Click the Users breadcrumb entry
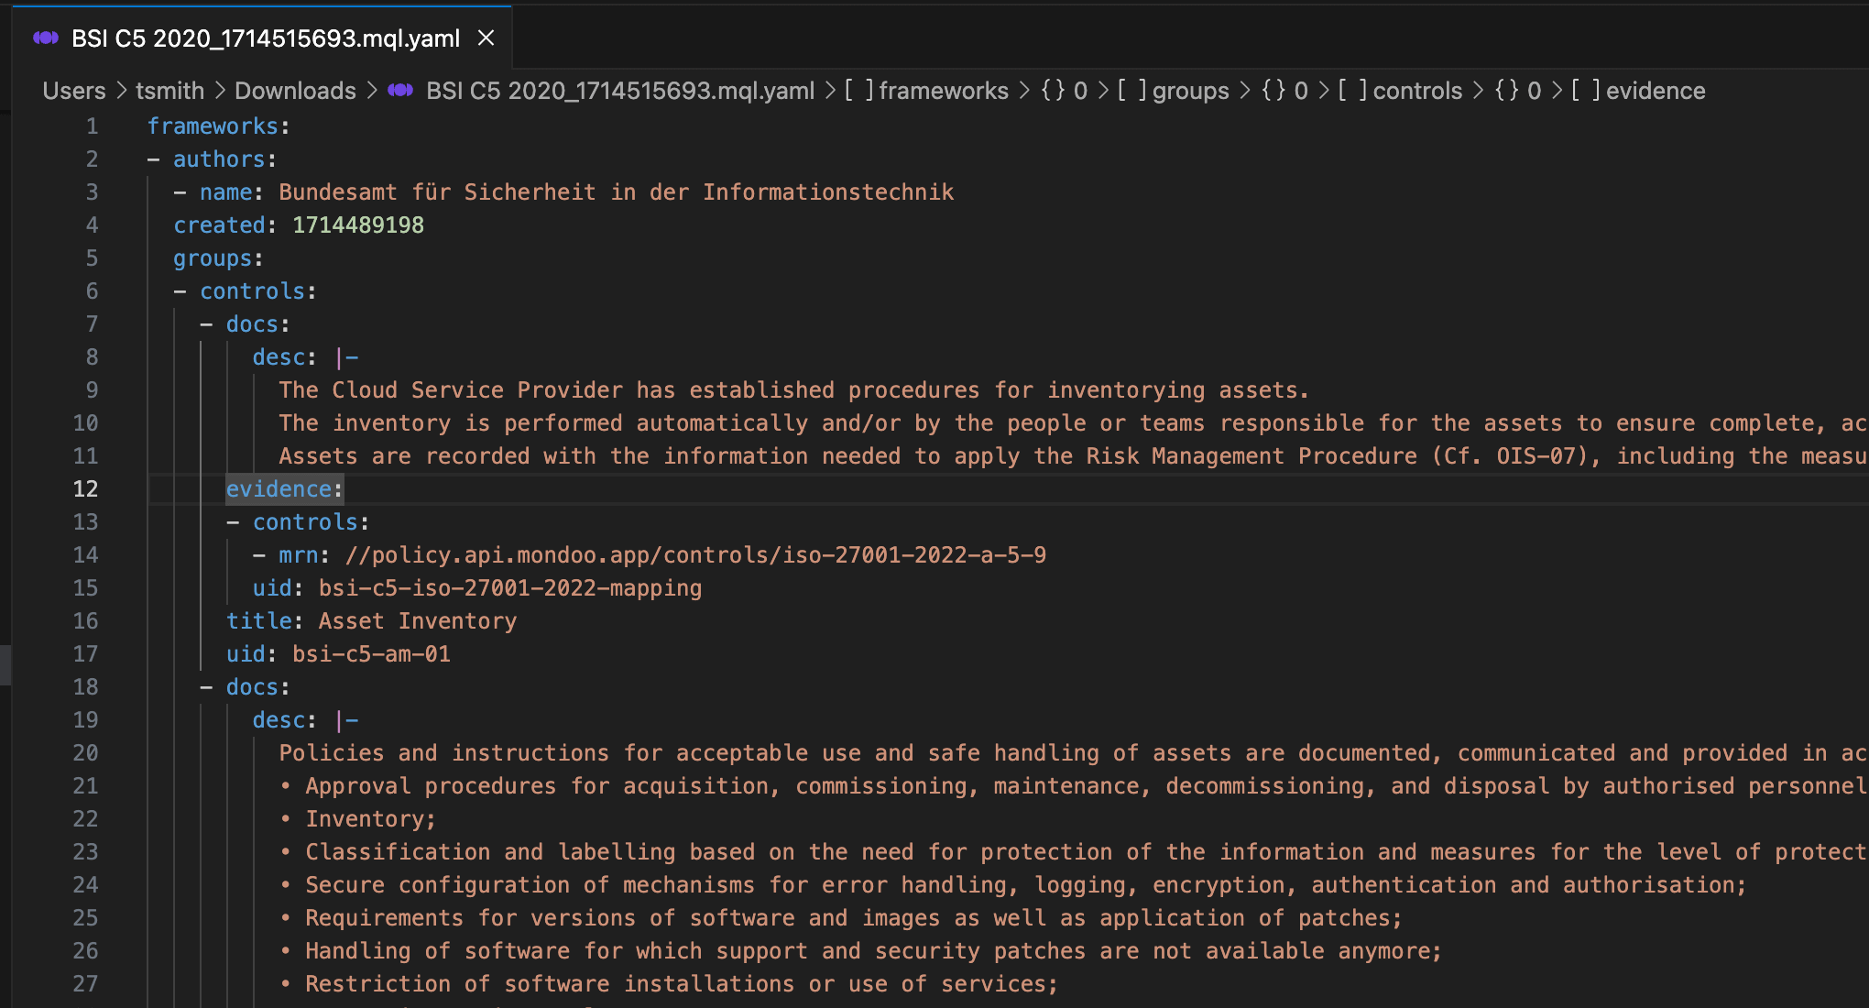 (73, 91)
